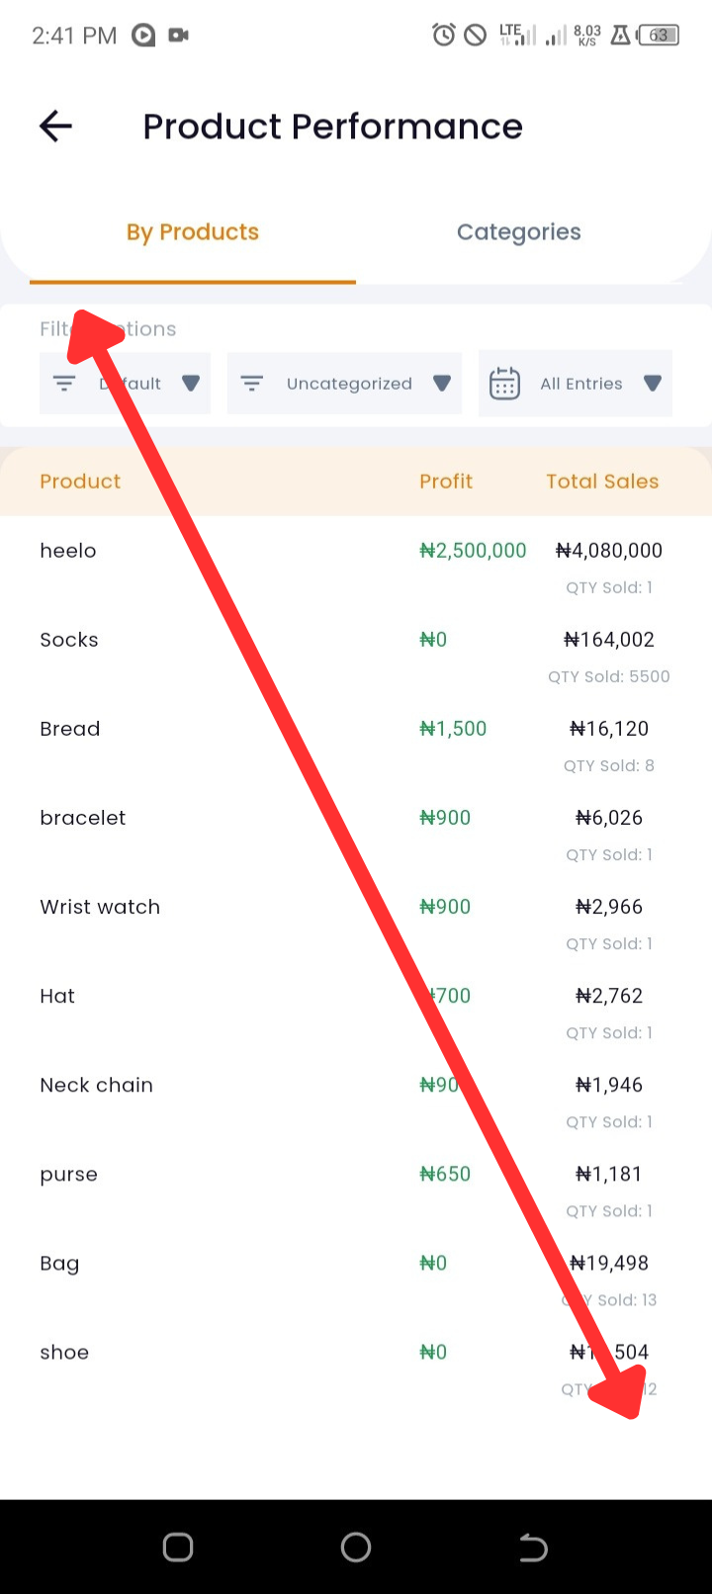Click the calendar icon beside All Entries
Viewport: 712px width, 1594px height.
(x=504, y=384)
